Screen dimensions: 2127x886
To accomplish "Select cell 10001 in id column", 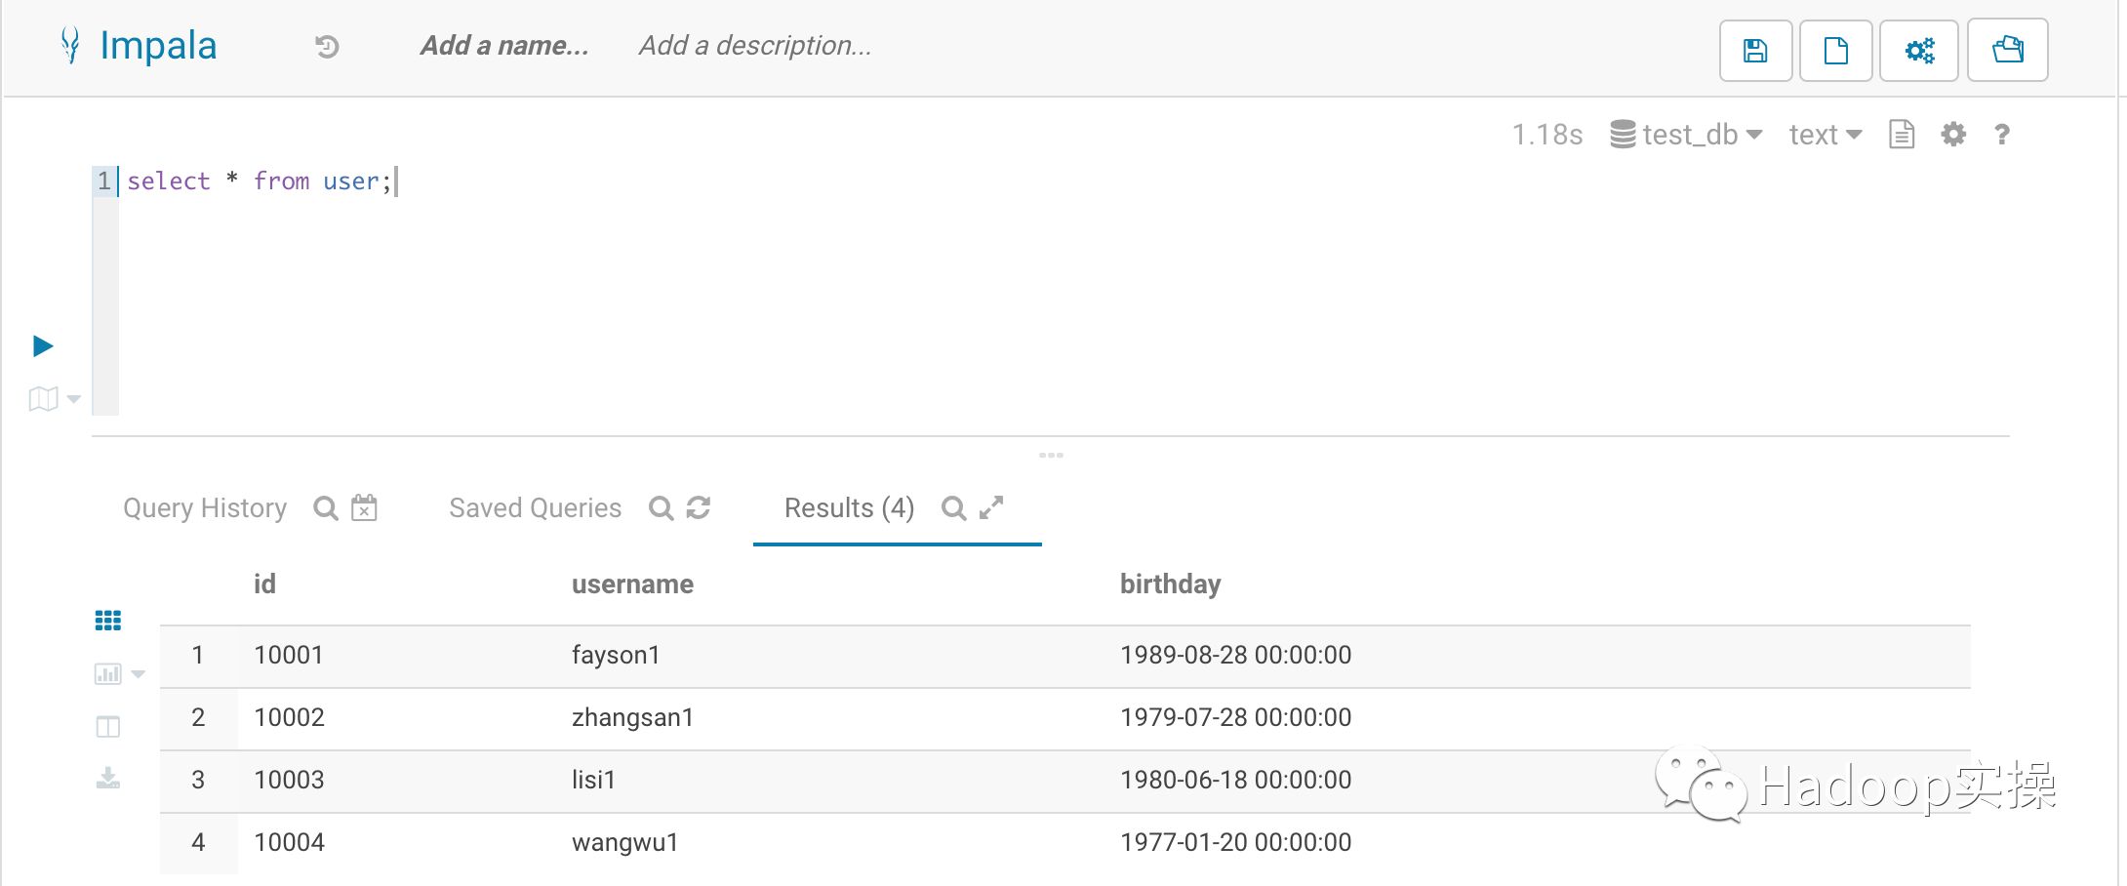I will tap(289, 655).
